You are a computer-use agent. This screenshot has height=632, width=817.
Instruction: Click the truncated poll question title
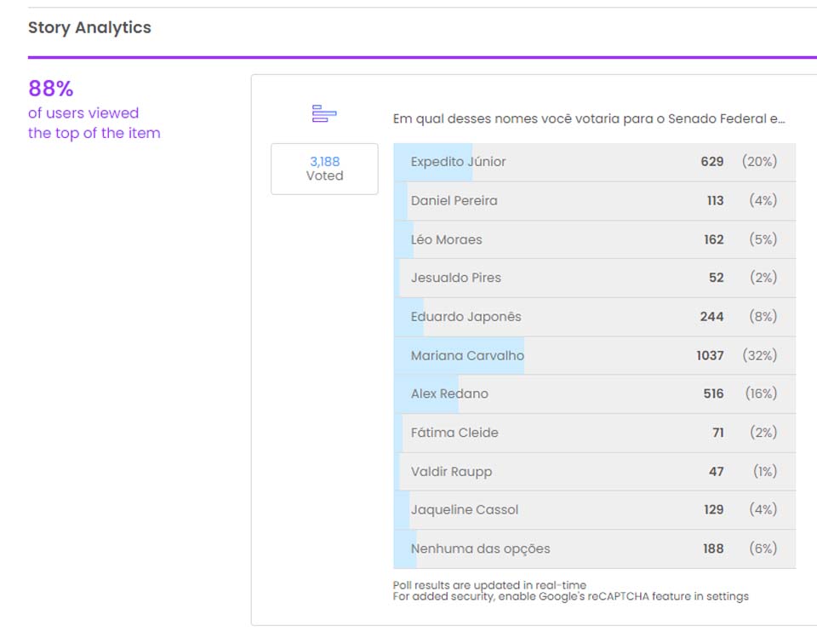pyautogui.click(x=588, y=118)
